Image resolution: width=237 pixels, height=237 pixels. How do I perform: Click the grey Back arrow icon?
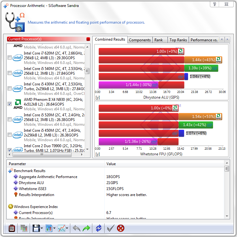[x=77, y=228]
